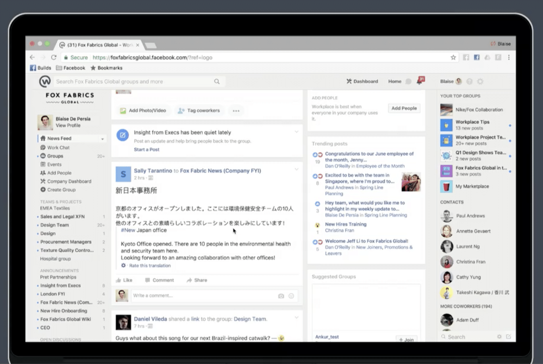Click the Builds bookmark Facebook icon
The height and width of the screenshot is (364, 543).
33,68
